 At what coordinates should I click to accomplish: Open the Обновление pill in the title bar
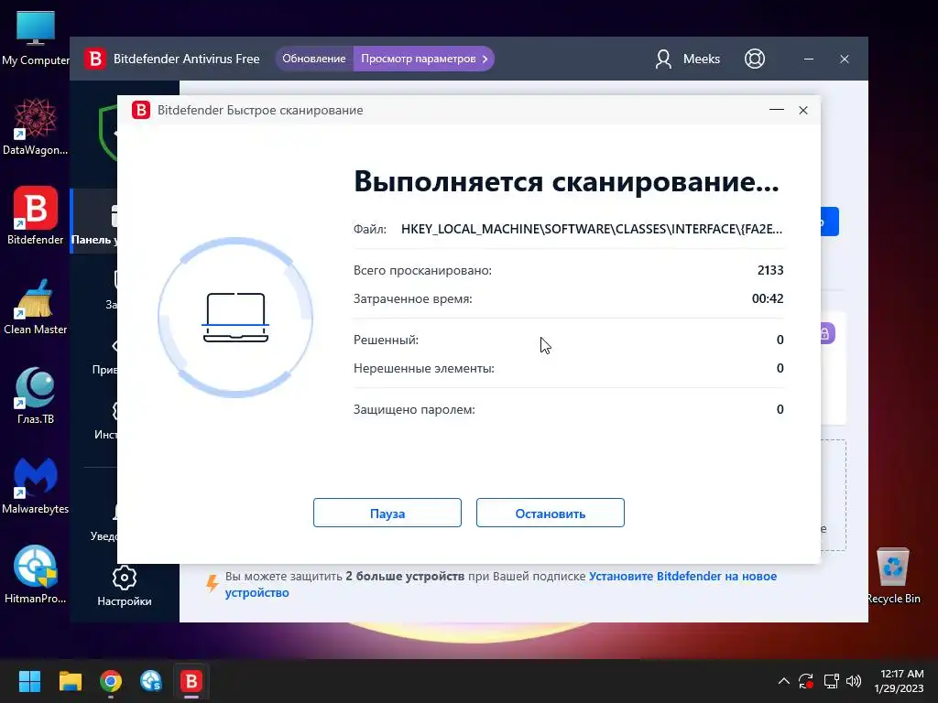314,59
